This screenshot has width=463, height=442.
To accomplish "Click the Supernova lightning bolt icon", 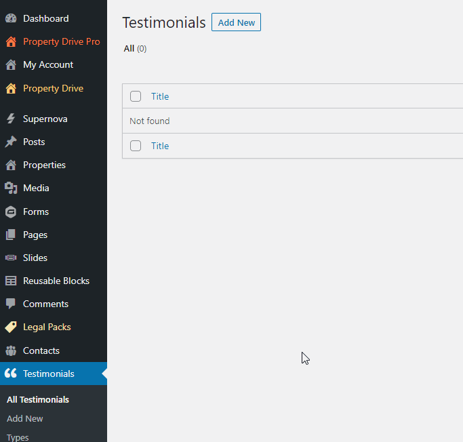I will [11, 119].
